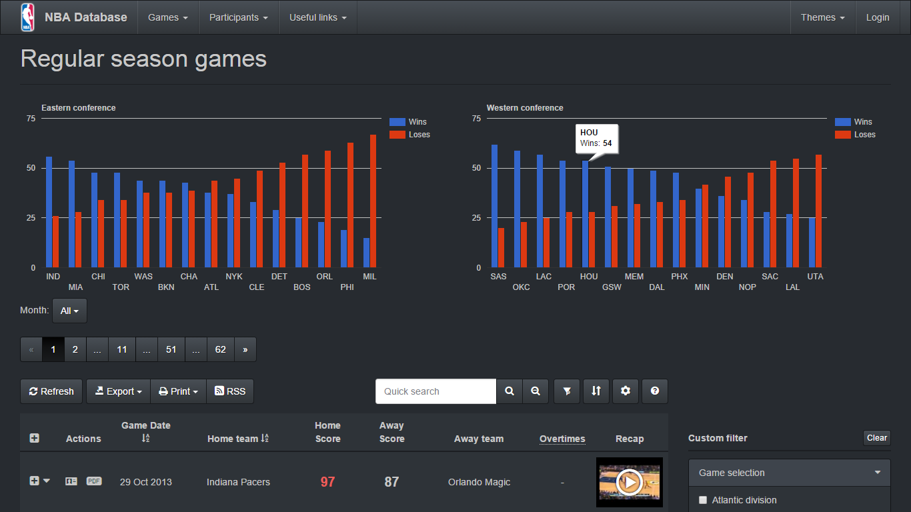Click the NBA logo in the navbar
This screenshot has width=911, height=512.
(x=27, y=17)
